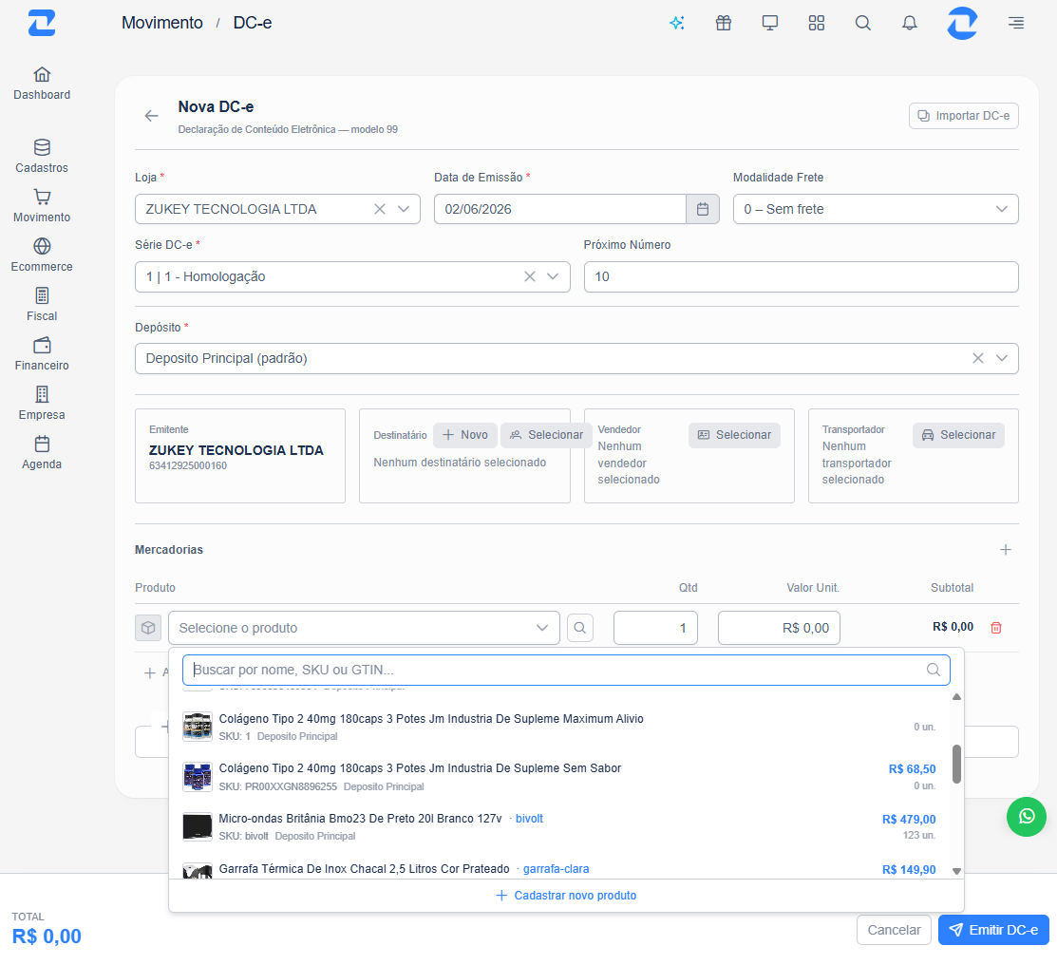Click Cancelar button

point(894,930)
